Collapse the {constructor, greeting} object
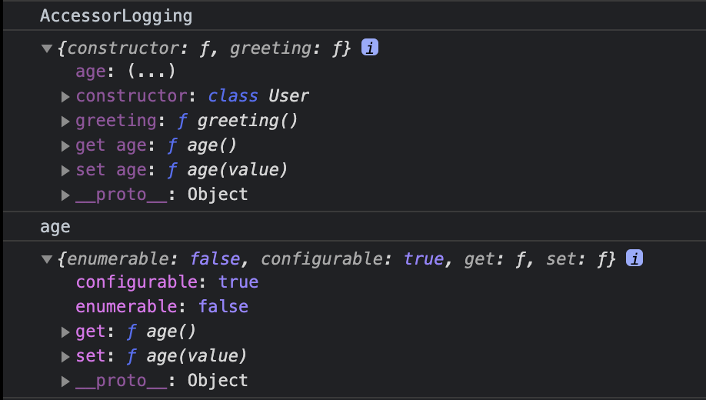The height and width of the screenshot is (400, 706). tap(47, 48)
